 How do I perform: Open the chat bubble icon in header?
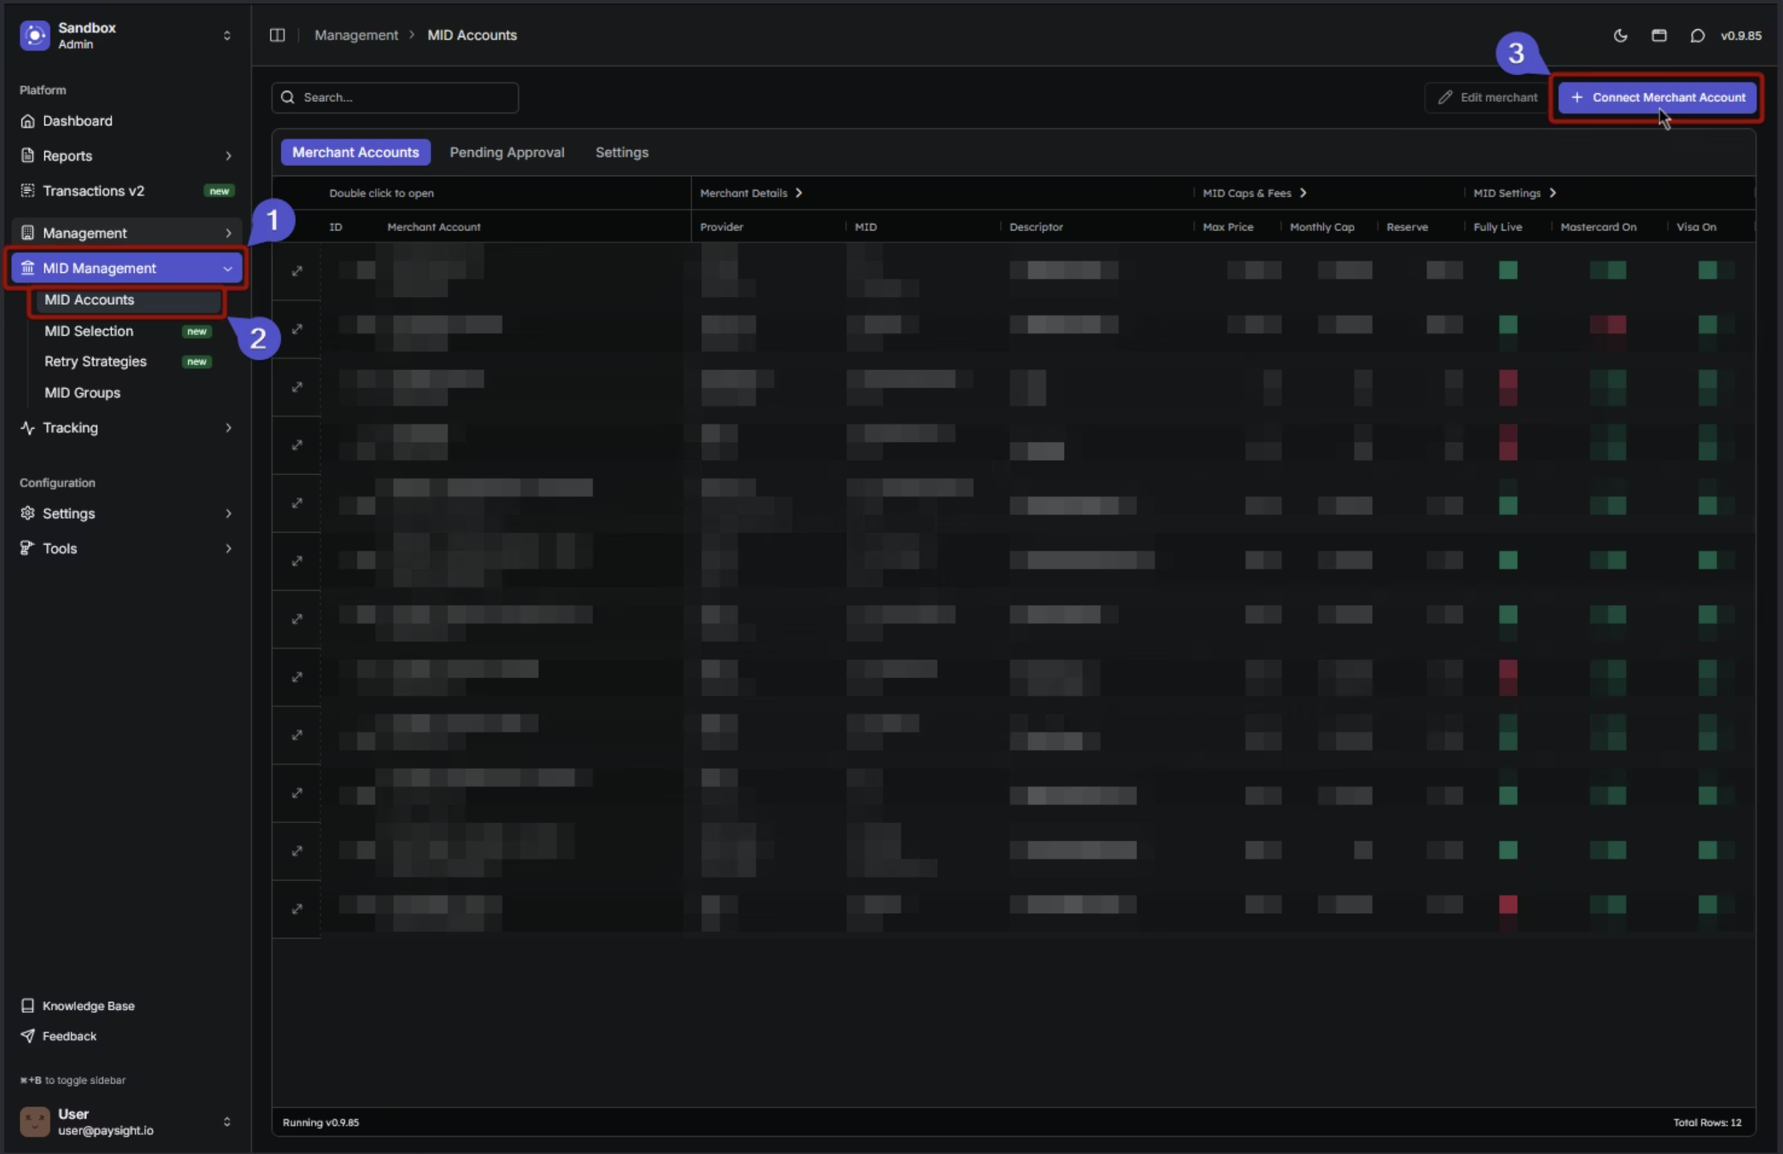coord(1697,35)
